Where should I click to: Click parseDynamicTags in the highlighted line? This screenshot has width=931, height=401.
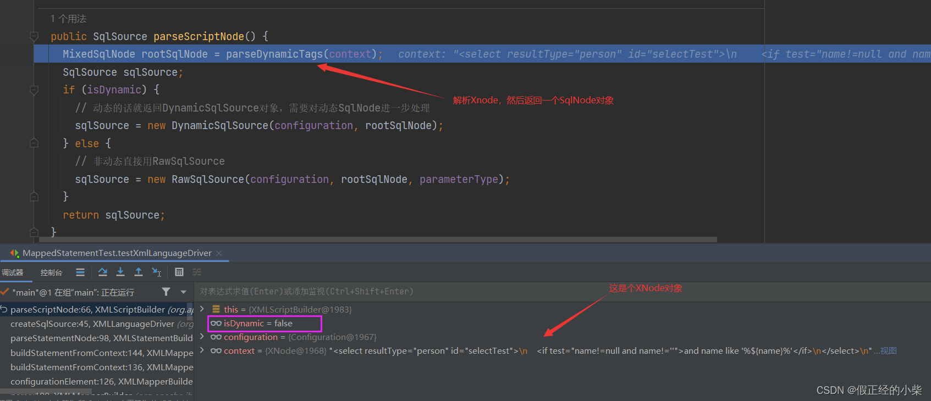274,54
